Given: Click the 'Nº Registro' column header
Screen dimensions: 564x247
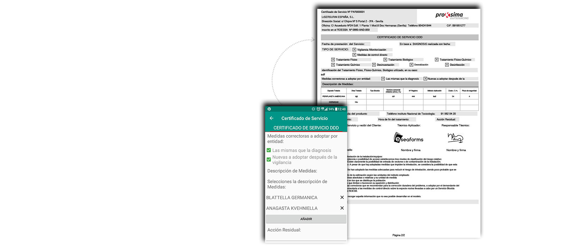Looking at the screenshot, I should [413, 91].
